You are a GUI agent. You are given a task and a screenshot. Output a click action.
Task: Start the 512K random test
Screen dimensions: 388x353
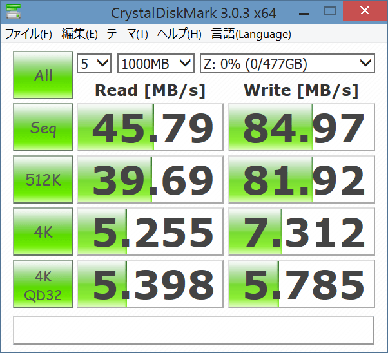[43, 180]
